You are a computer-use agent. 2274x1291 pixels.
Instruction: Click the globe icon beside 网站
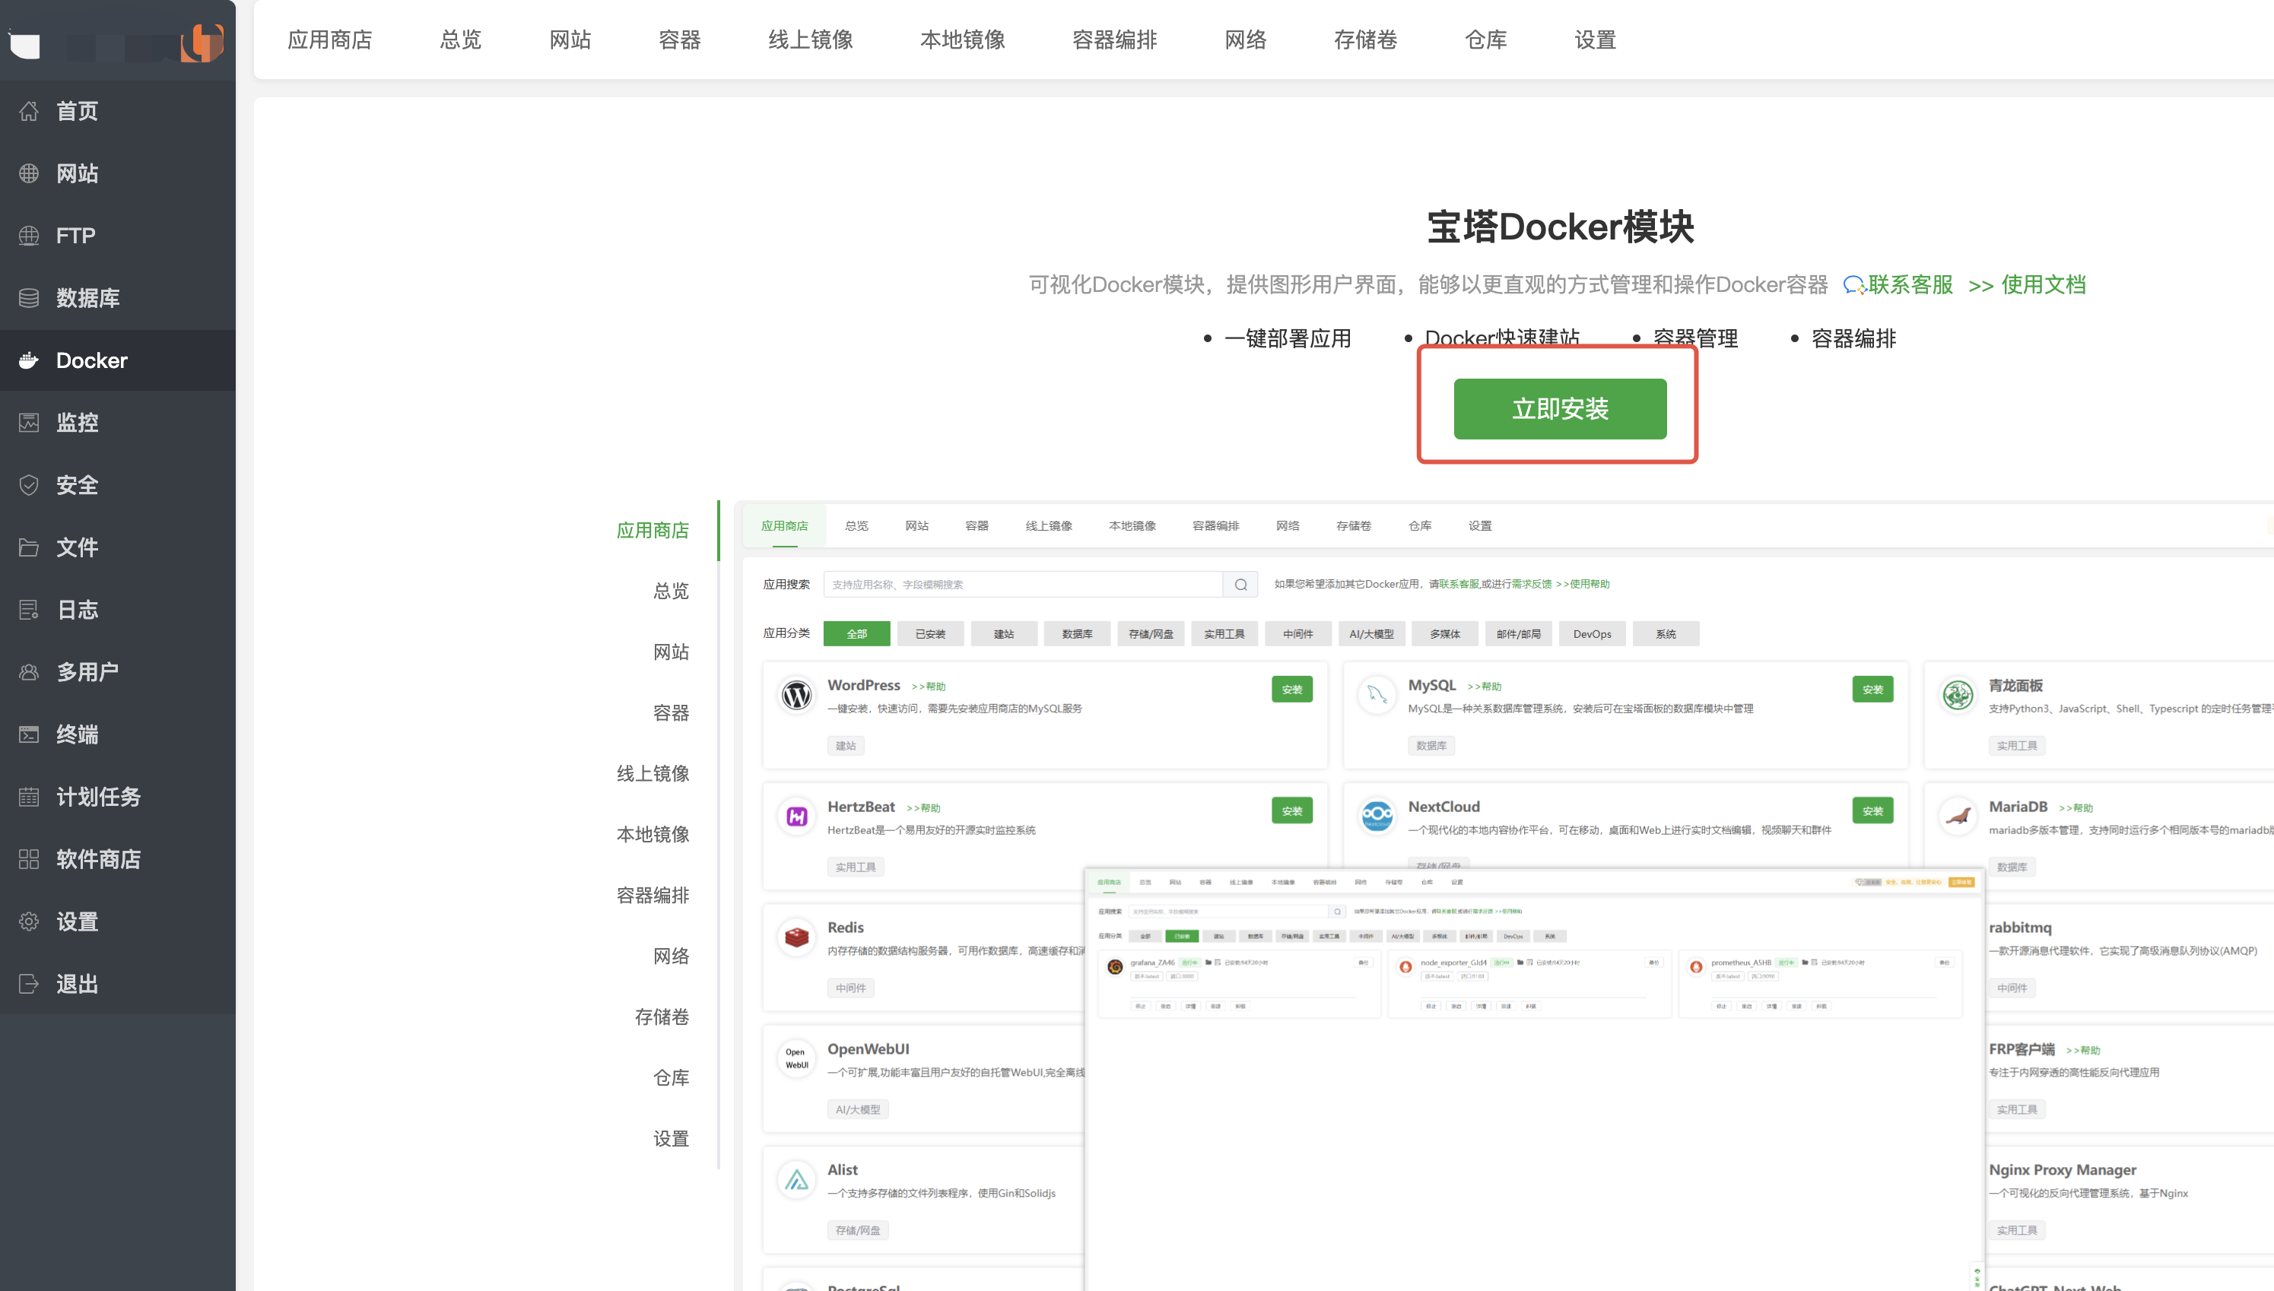(28, 173)
